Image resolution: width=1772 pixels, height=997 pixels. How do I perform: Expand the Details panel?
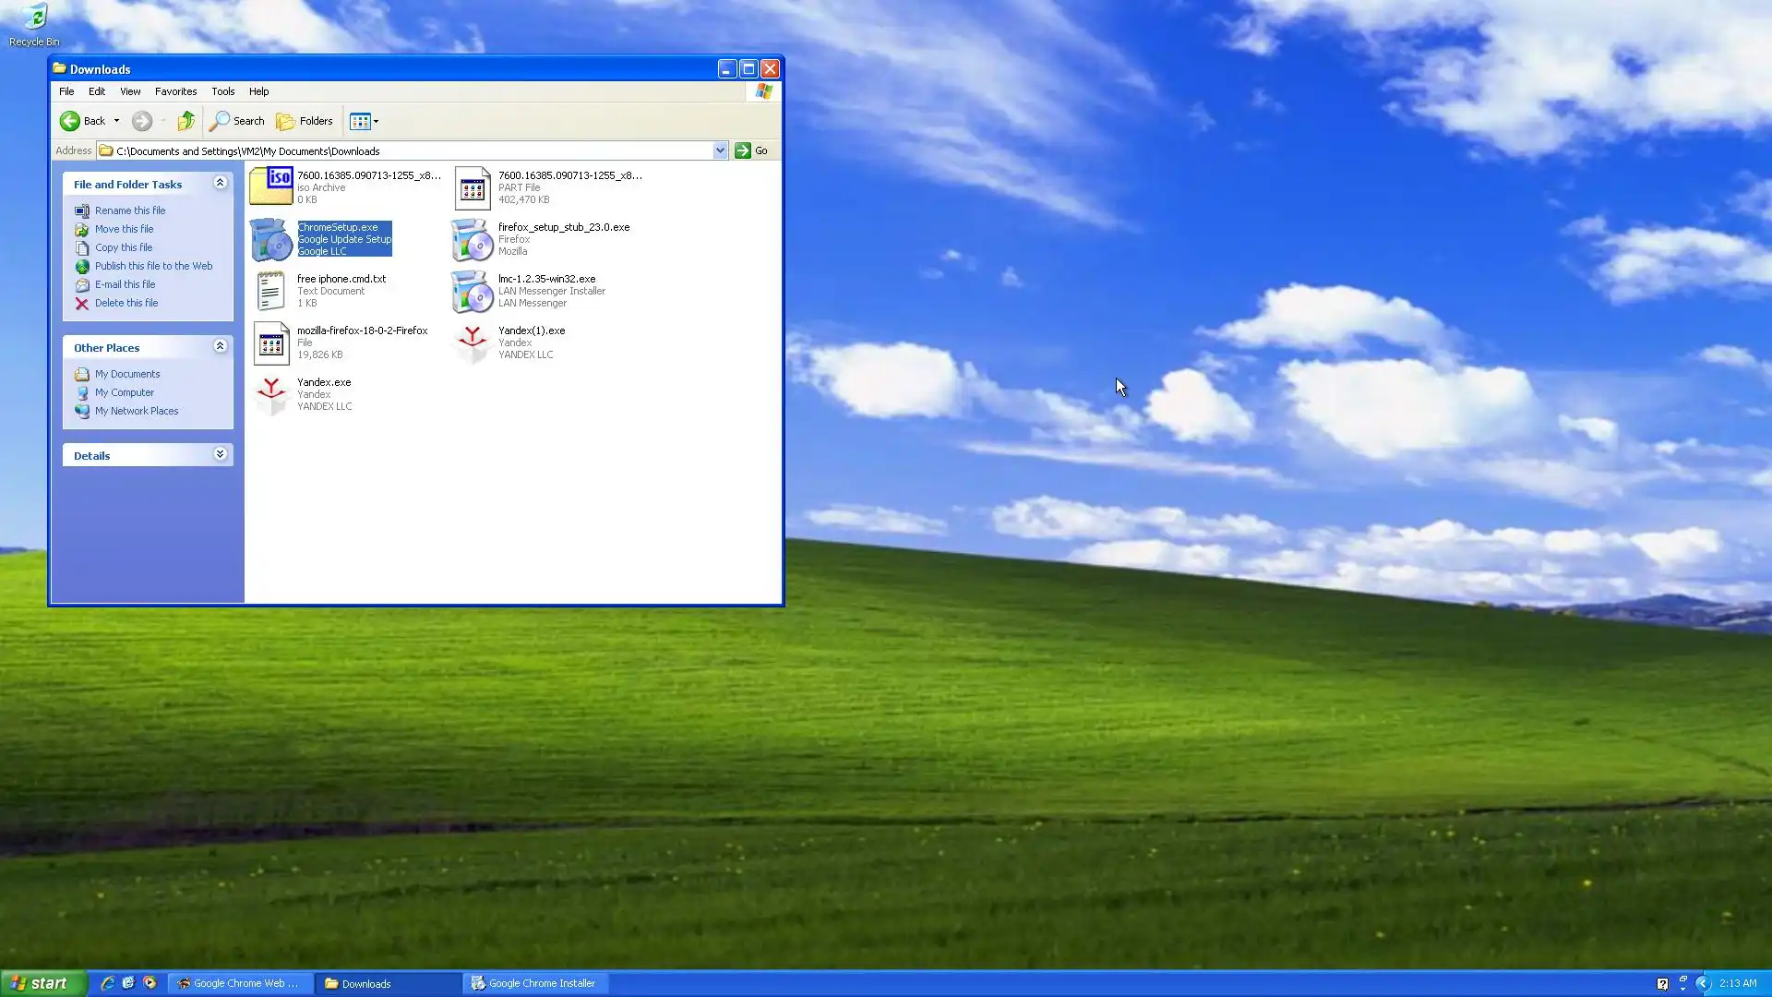(220, 454)
